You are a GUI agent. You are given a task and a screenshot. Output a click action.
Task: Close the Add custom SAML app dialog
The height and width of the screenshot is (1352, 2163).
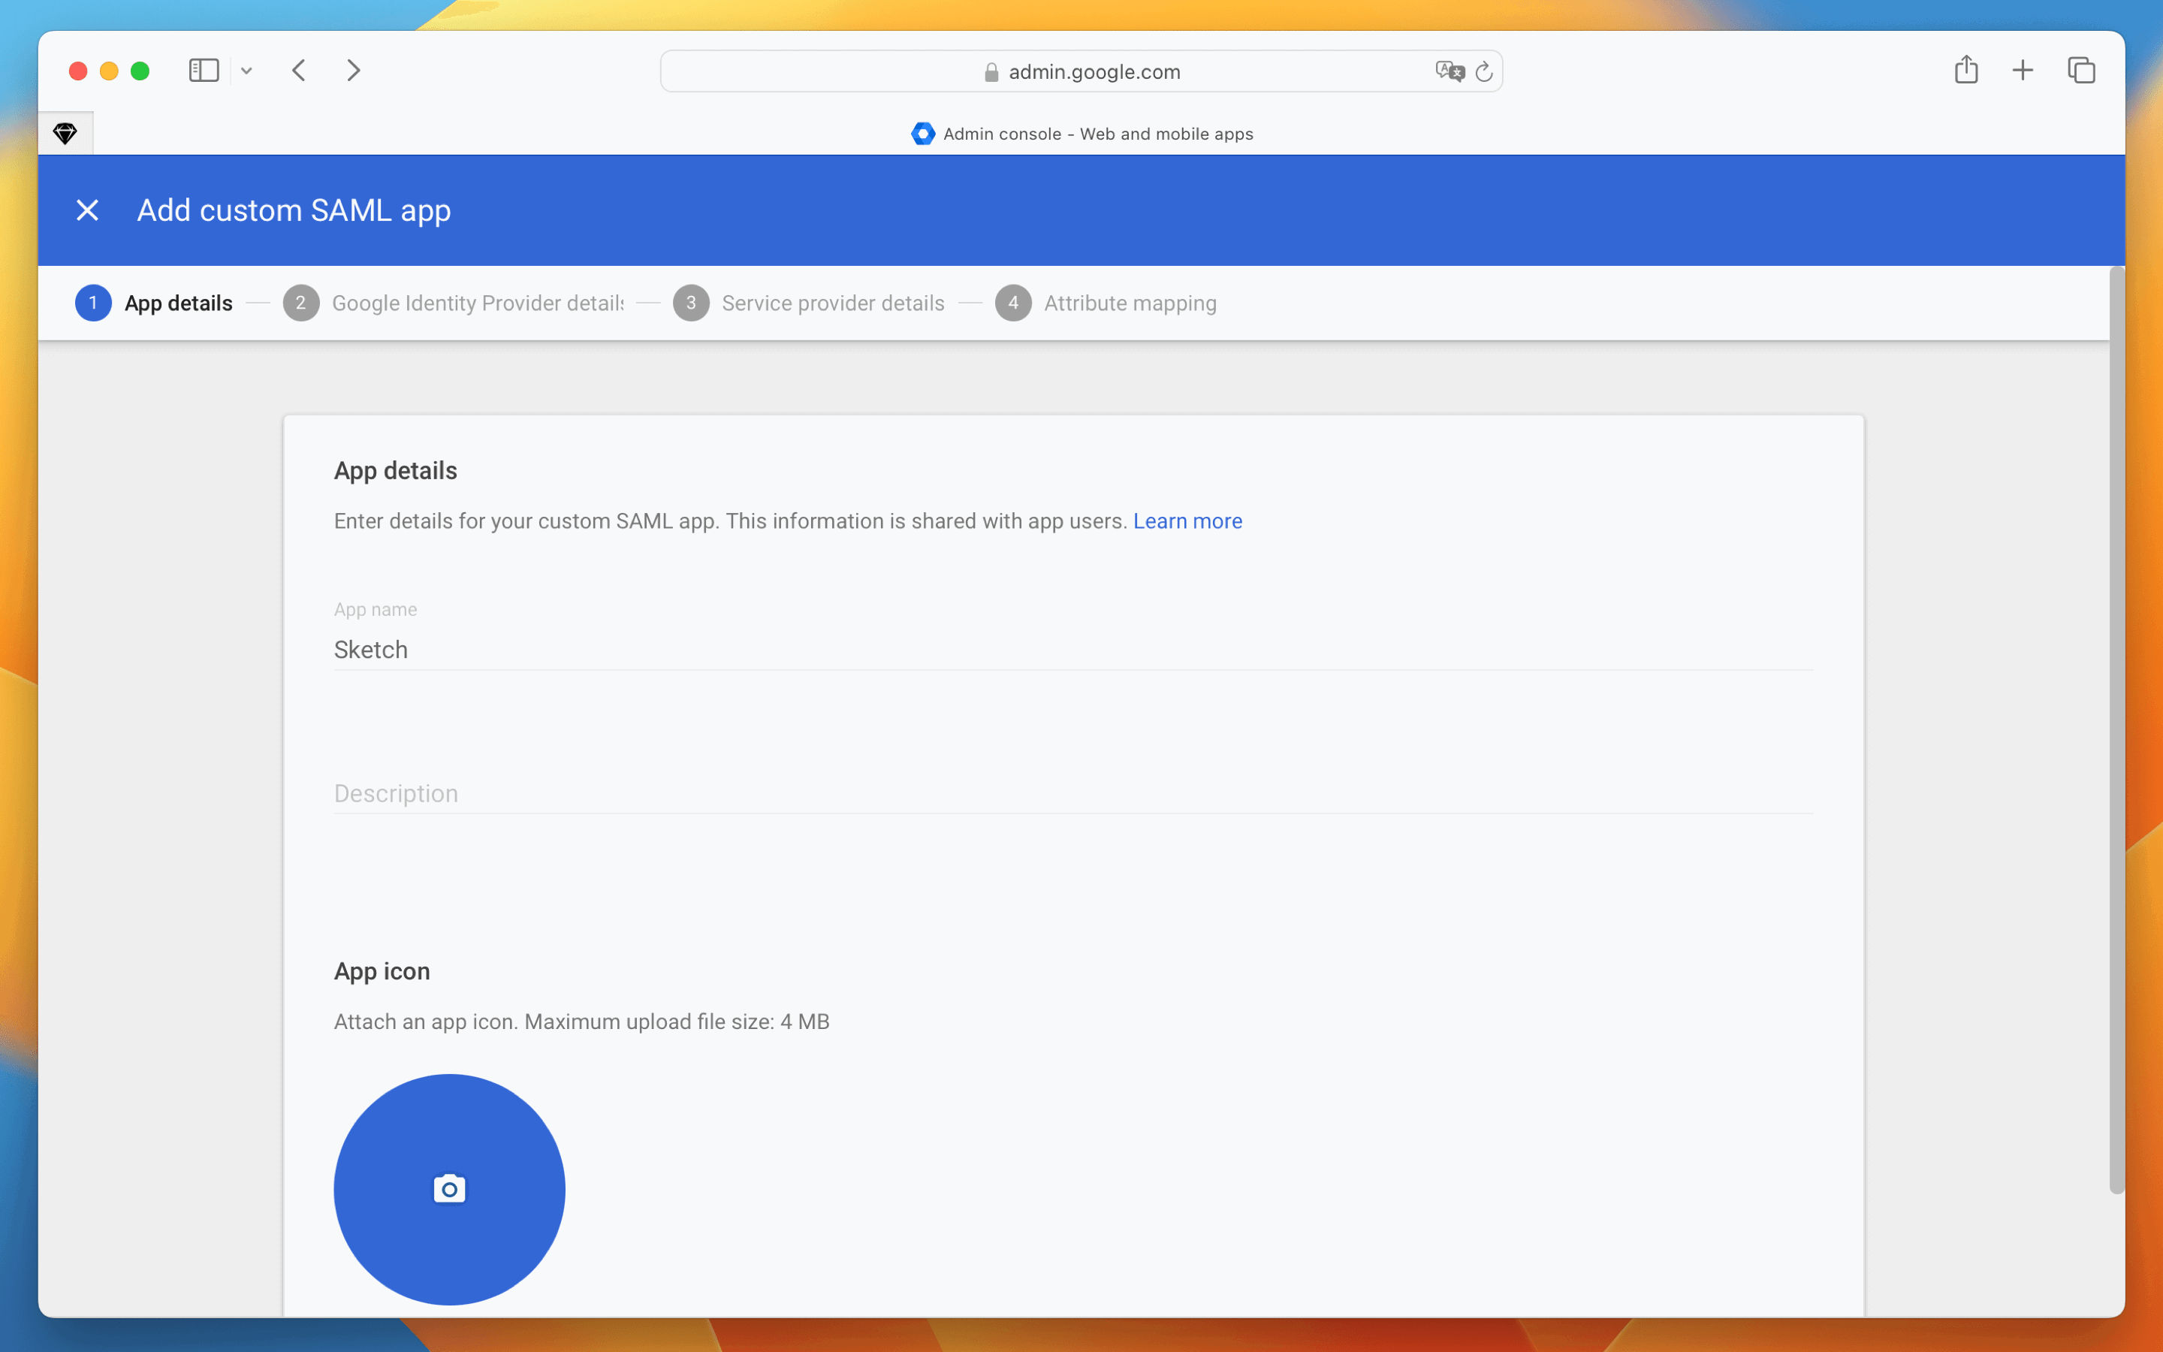86,210
